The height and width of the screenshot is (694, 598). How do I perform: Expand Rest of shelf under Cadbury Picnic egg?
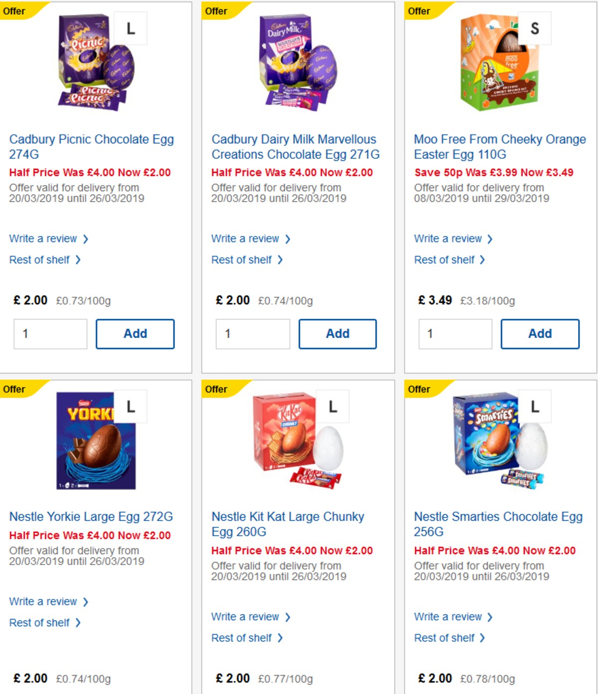point(40,259)
